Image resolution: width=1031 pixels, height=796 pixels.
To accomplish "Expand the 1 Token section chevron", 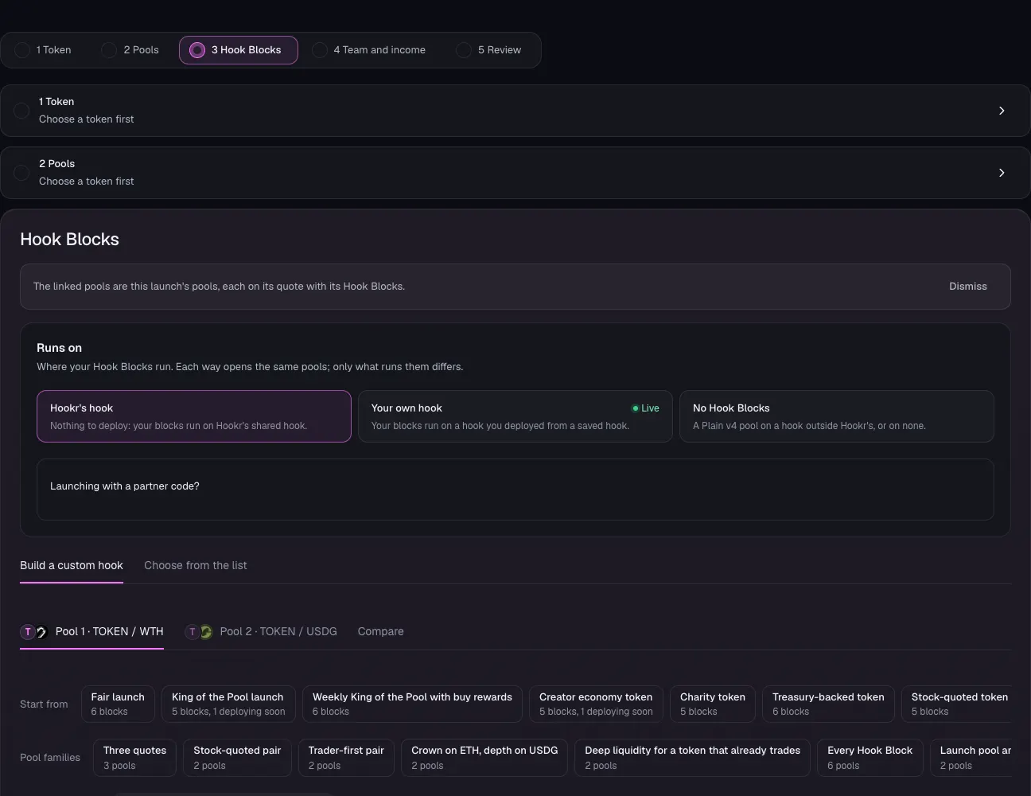I will click(1002, 111).
